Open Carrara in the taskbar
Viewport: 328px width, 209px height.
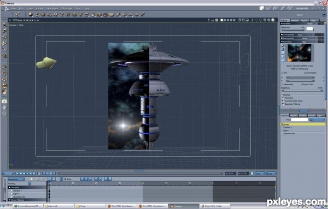click(x=184, y=206)
